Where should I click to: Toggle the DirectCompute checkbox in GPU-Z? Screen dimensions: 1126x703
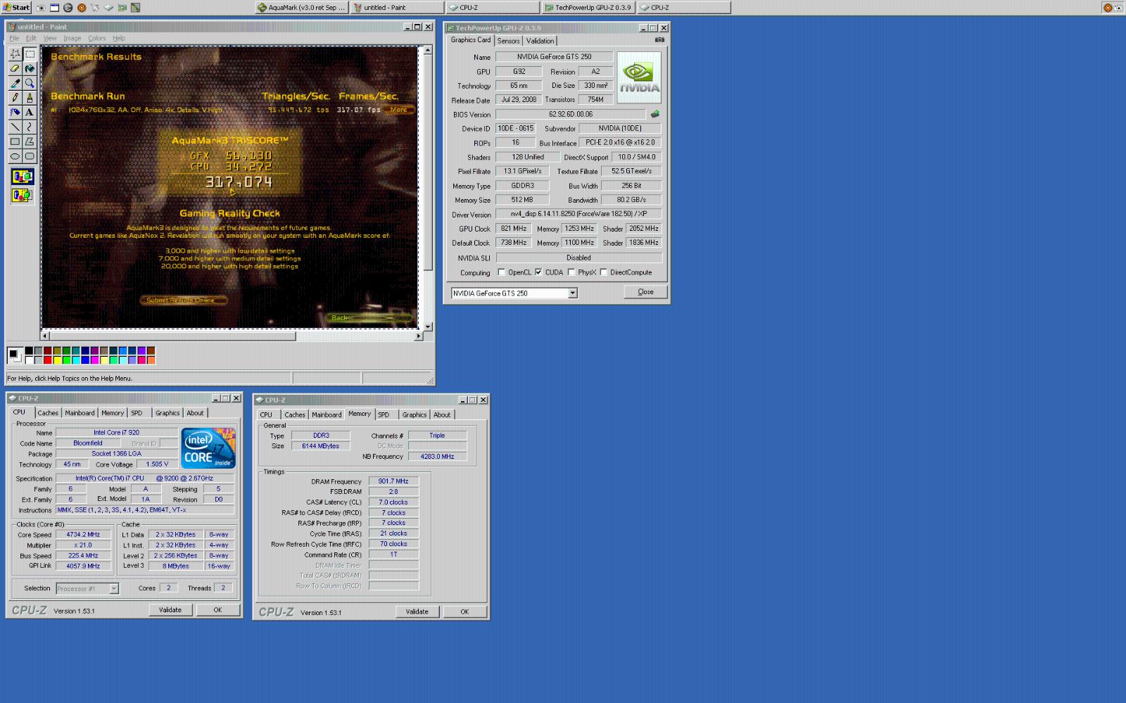point(604,272)
